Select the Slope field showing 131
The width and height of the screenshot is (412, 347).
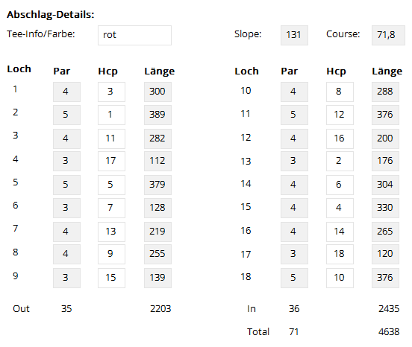click(294, 36)
